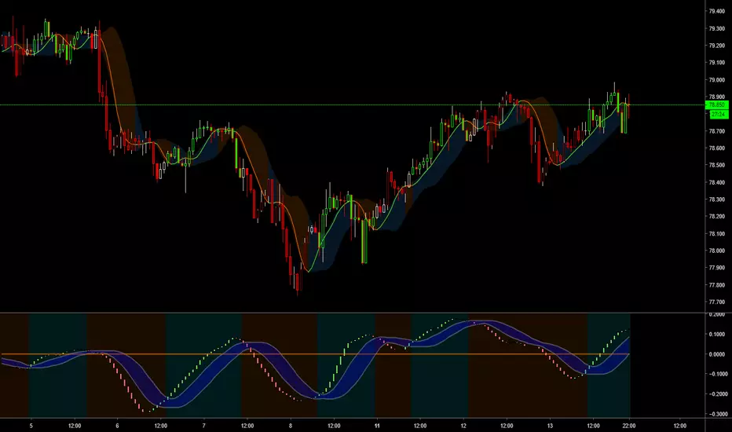This screenshot has height=432, width=732.
Task: Click the date label 11 on time axis
Action: (377, 426)
